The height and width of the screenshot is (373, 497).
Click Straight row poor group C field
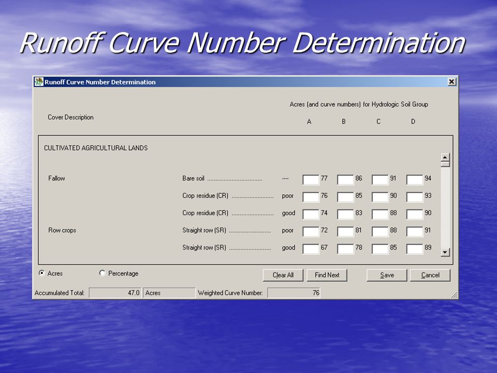coord(380,232)
